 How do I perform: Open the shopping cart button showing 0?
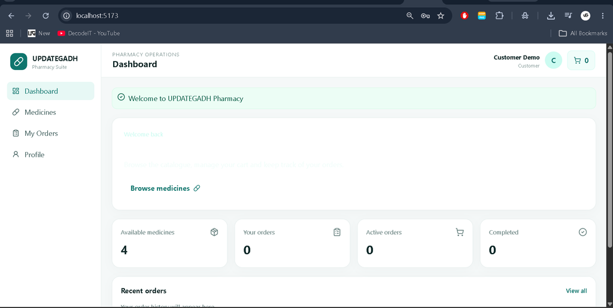tap(581, 60)
